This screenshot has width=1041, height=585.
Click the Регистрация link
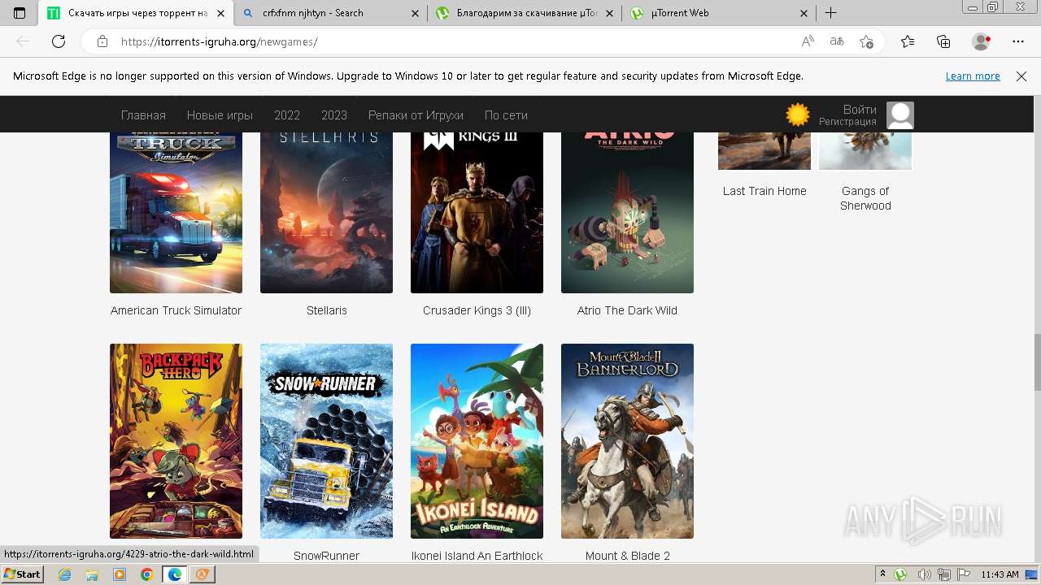847,122
